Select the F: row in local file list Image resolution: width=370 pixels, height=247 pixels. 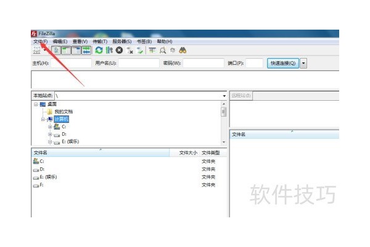[x=129, y=185]
